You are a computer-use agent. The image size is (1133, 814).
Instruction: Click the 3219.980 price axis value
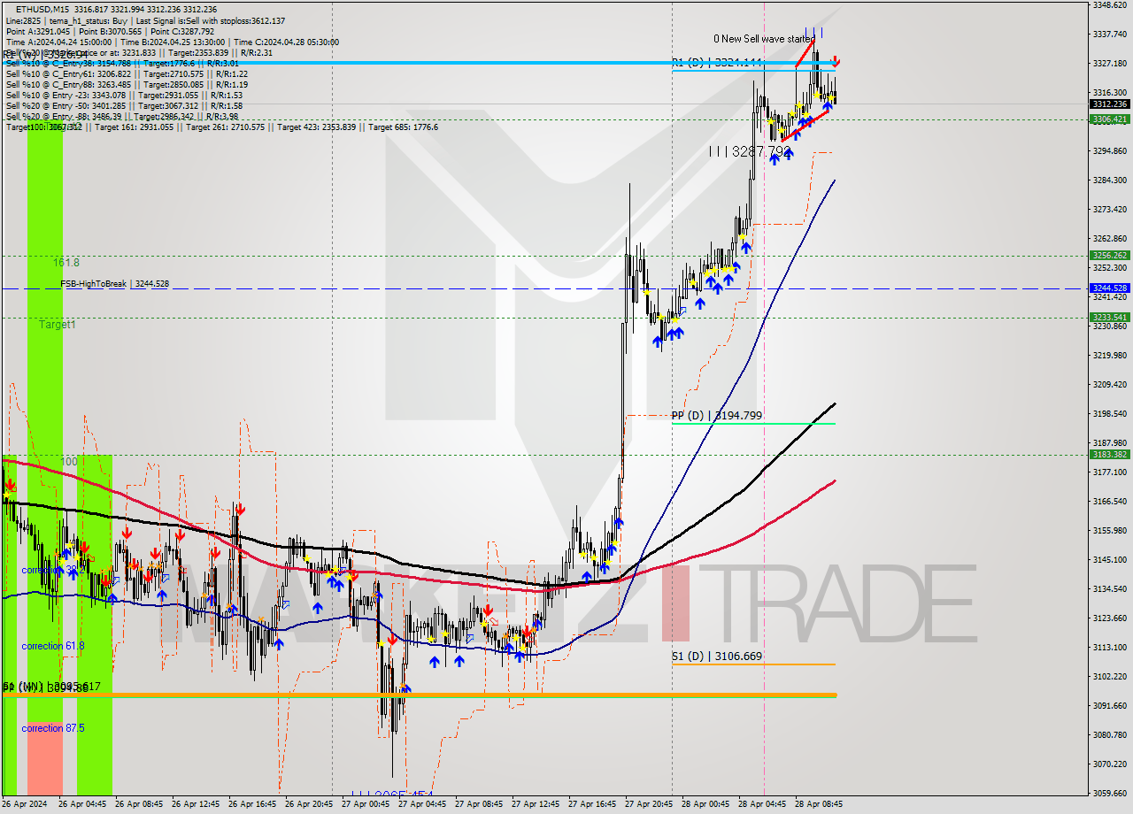tap(1109, 355)
